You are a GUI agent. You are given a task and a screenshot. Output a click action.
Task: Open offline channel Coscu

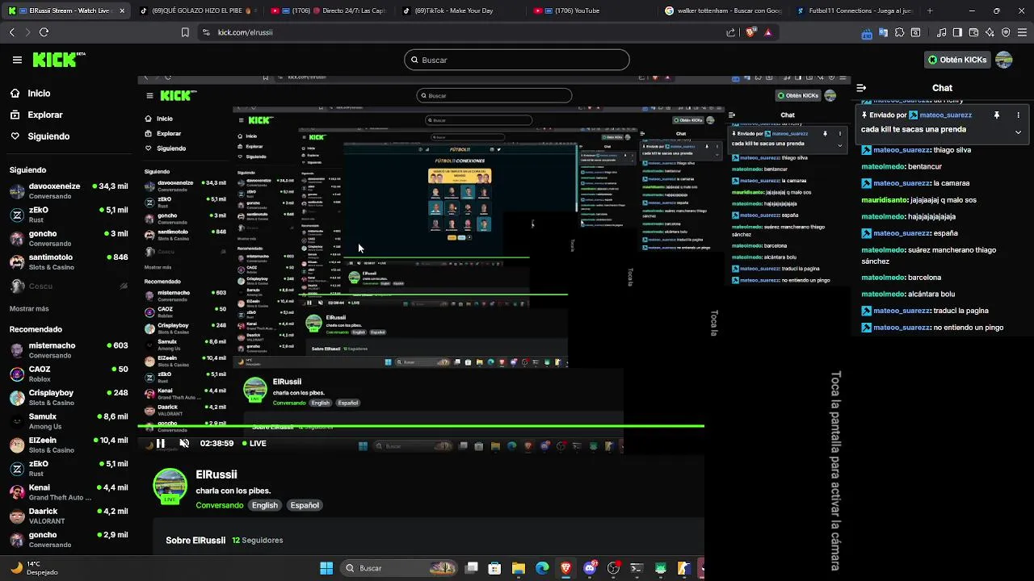69,286
